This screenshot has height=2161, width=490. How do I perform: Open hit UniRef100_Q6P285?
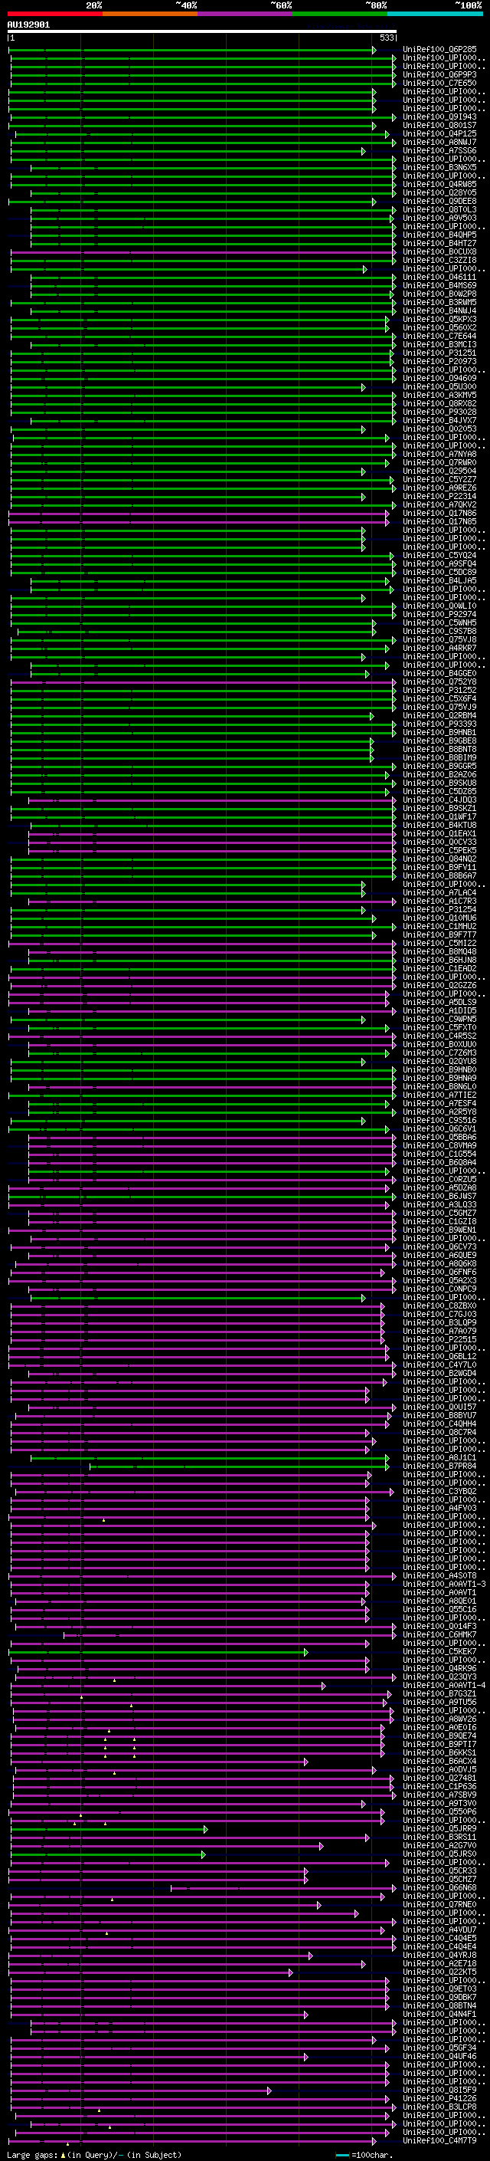439,50
